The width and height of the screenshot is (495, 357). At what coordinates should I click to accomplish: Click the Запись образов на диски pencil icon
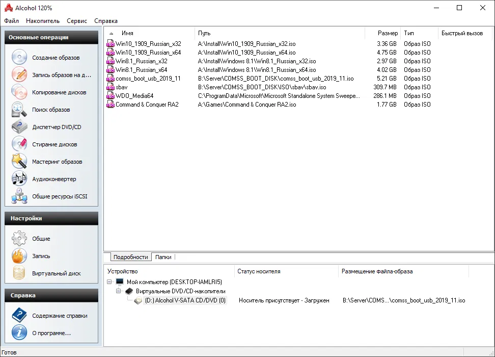point(19,74)
